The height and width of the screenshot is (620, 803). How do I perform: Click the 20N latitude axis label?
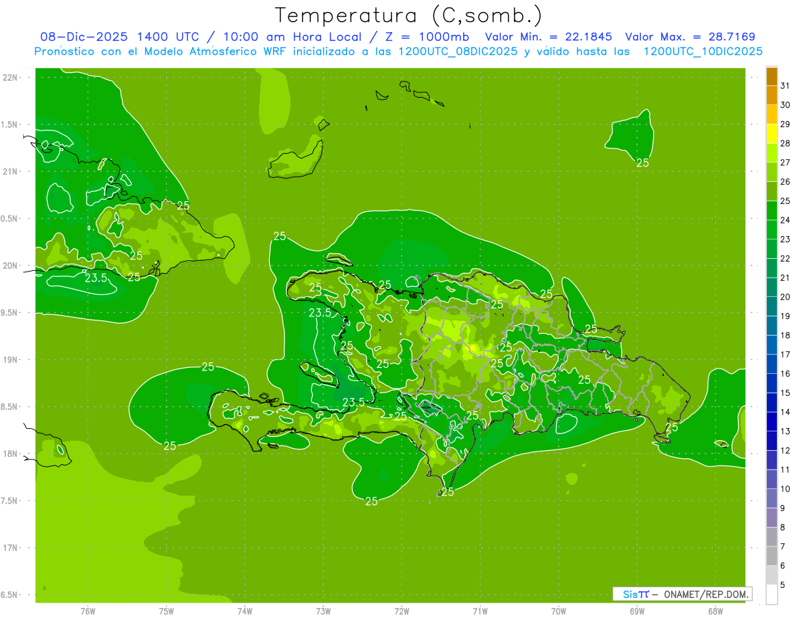click(x=11, y=266)
